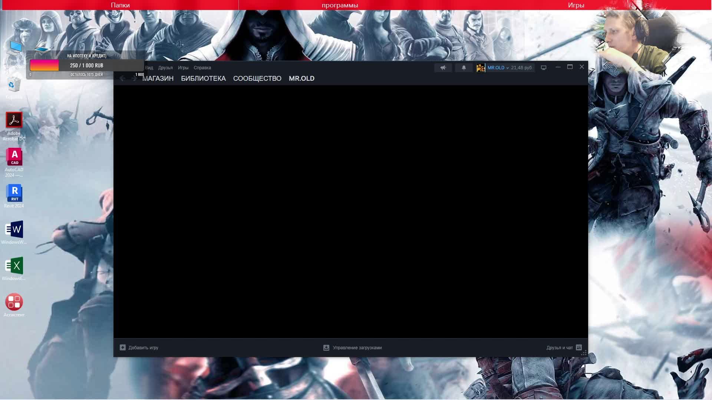Switch to Big Picture mode icon
Screen dimensions: 712x400
click(x=544, y=68)
